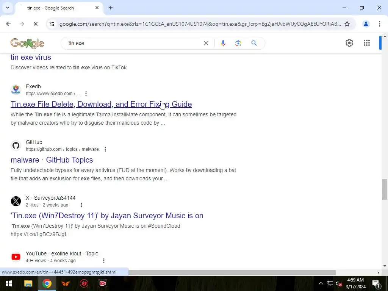Open more options for Exedb result

[x=86, y=94]
